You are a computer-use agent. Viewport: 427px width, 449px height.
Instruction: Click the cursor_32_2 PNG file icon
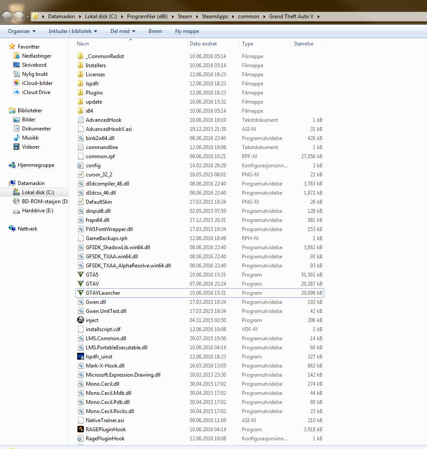(81, 174)
